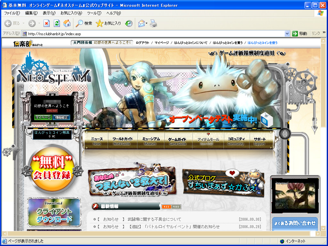Open the ツール(T) menu
This screenshot has height=246, width=328.
tap(94, 13)
